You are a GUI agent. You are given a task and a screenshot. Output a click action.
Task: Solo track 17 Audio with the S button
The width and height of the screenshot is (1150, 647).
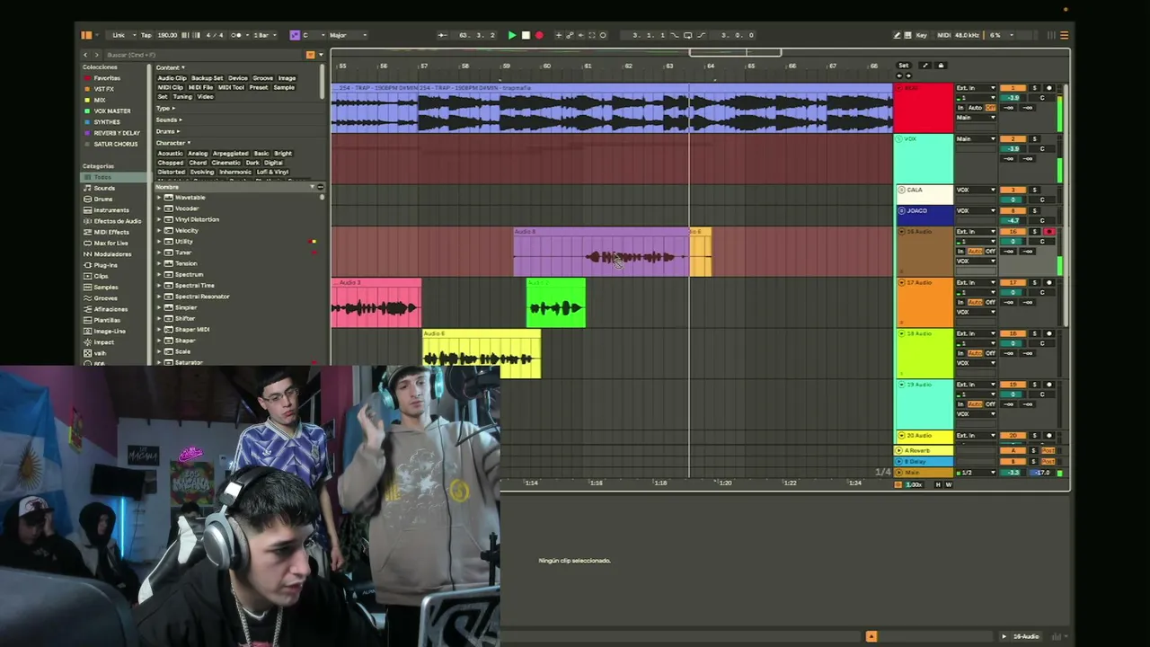point(1034,283)
